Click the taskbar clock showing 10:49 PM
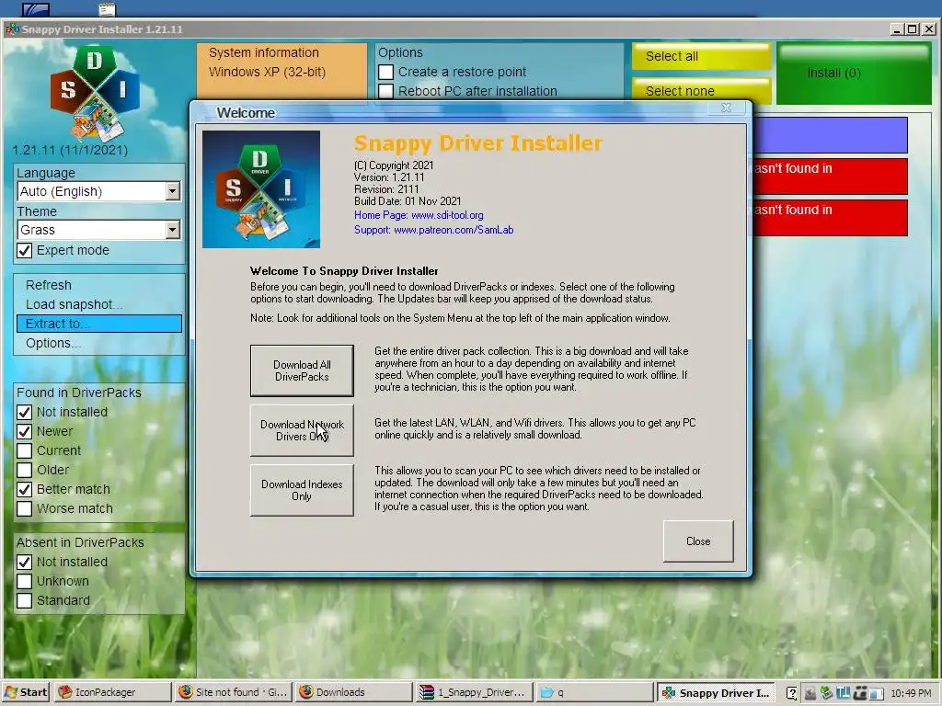This screenshot has height=706, width=942. (911, 693)
